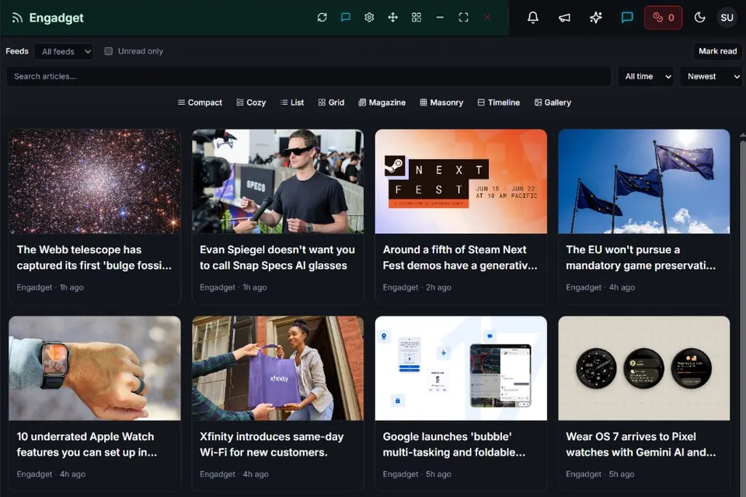Focus the Search articles field

pos(309,77)
